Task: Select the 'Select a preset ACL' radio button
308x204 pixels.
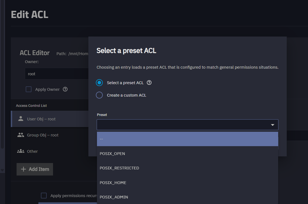Action: [99, 83]
